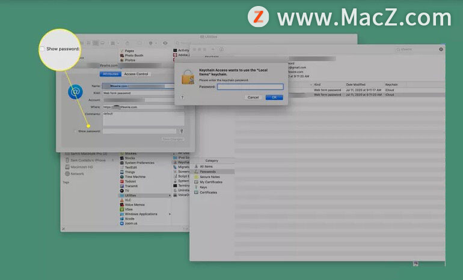Select TextEdit in Finder list
Image resolution: width=463 pixels, height=280 pixels.
click(131, 167)
